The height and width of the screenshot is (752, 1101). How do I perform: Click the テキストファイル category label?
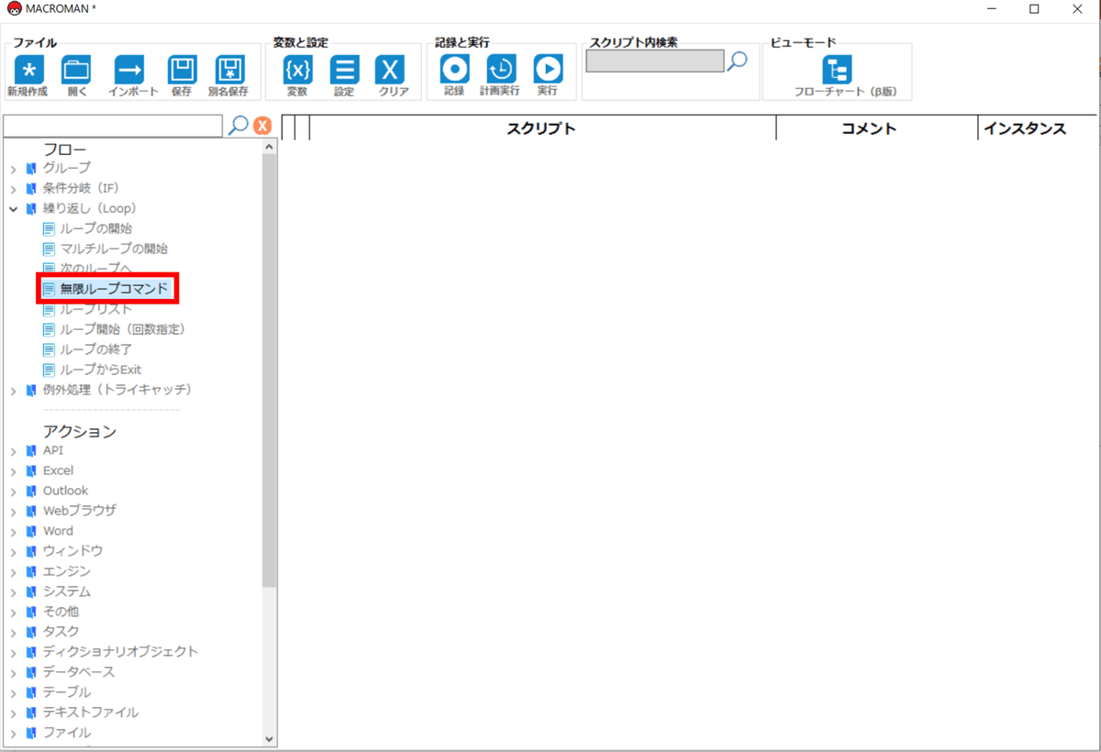[x=91, y=713]
